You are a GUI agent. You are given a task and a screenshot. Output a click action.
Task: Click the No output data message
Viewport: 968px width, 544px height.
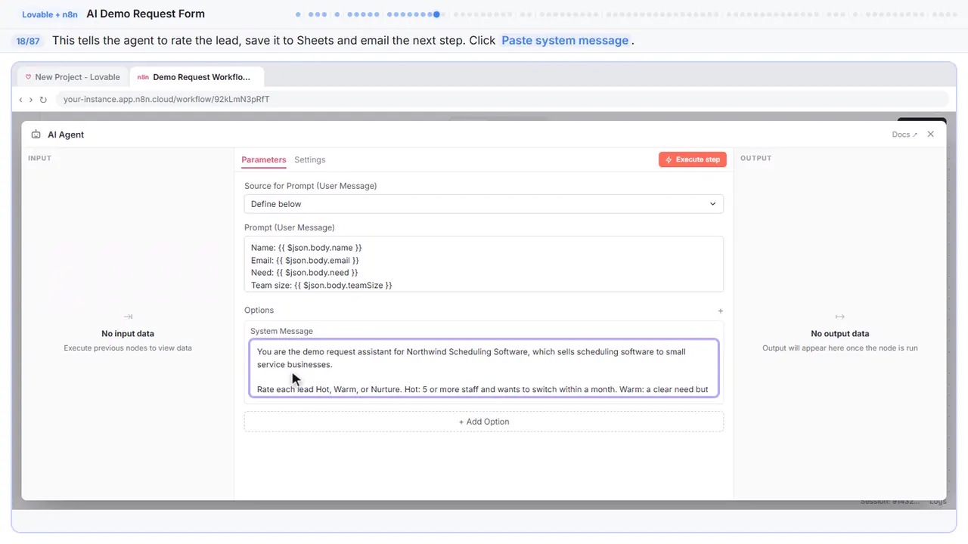point(840,334)
